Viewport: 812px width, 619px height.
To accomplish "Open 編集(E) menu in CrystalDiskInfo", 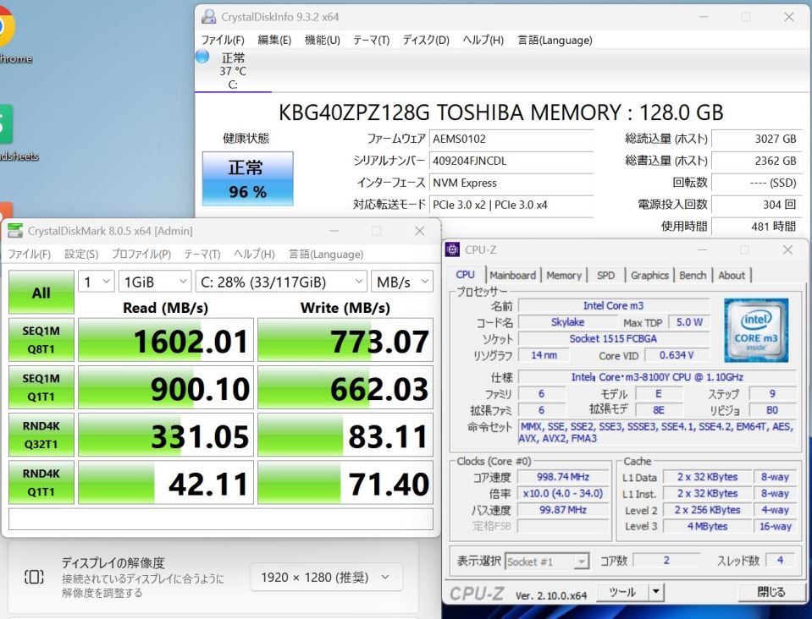I will [x=274, y=40].
